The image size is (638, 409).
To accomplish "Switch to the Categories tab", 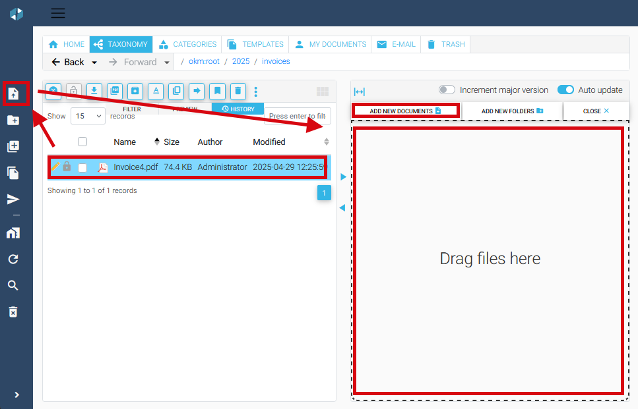I will 187,44.
